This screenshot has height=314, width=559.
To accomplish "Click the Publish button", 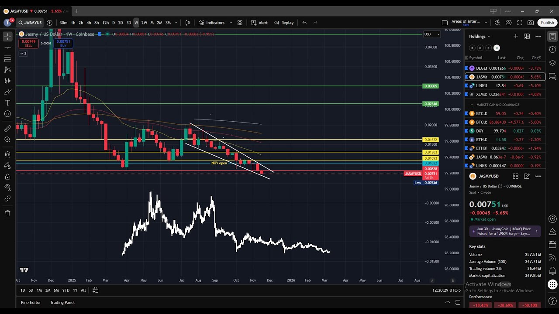I will click(x=547, y=23).
